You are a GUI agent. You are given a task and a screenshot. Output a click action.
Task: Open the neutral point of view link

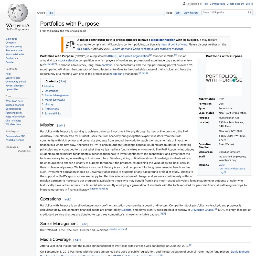click(174, 44)
